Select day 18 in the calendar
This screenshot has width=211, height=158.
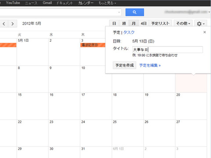click(127, 106)
